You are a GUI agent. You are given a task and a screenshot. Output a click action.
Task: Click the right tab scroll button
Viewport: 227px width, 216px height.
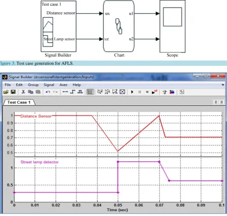(221, 102)
